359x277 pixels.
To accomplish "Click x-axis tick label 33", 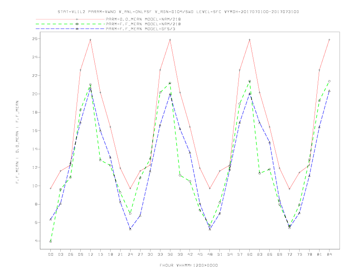I will click(x=160, y=254).
